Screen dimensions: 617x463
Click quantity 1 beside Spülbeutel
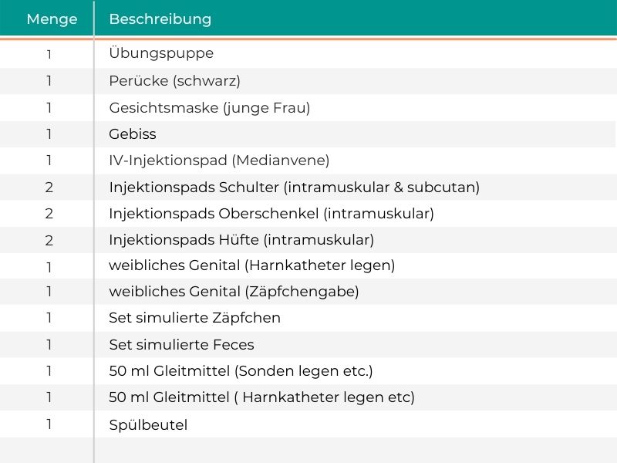[x=49, y=424]
